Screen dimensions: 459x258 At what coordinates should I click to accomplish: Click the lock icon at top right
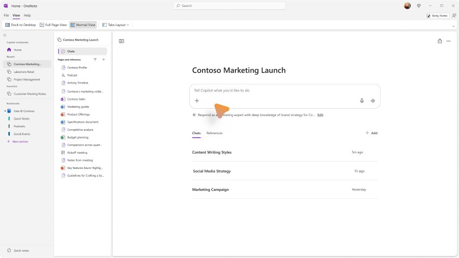click(x=440, y=41)
